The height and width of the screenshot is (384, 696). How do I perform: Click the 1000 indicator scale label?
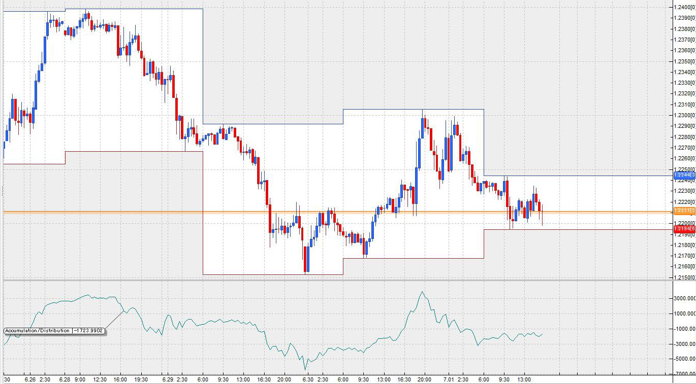685,313
